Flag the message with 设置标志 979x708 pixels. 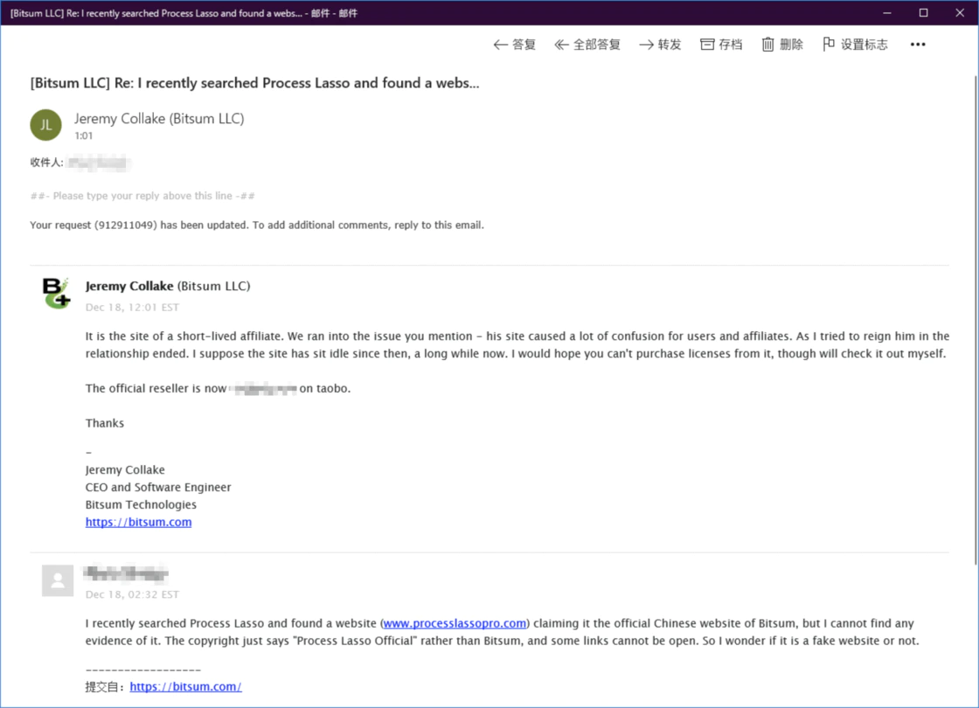(x=855, y=45)
